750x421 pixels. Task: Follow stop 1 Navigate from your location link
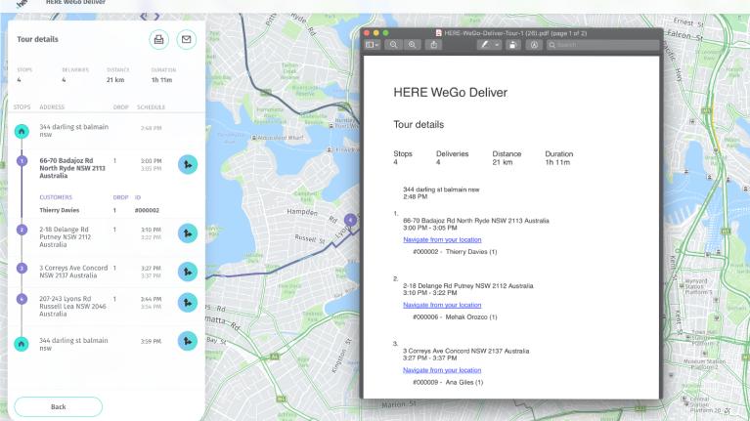click(x=442, y=240)
